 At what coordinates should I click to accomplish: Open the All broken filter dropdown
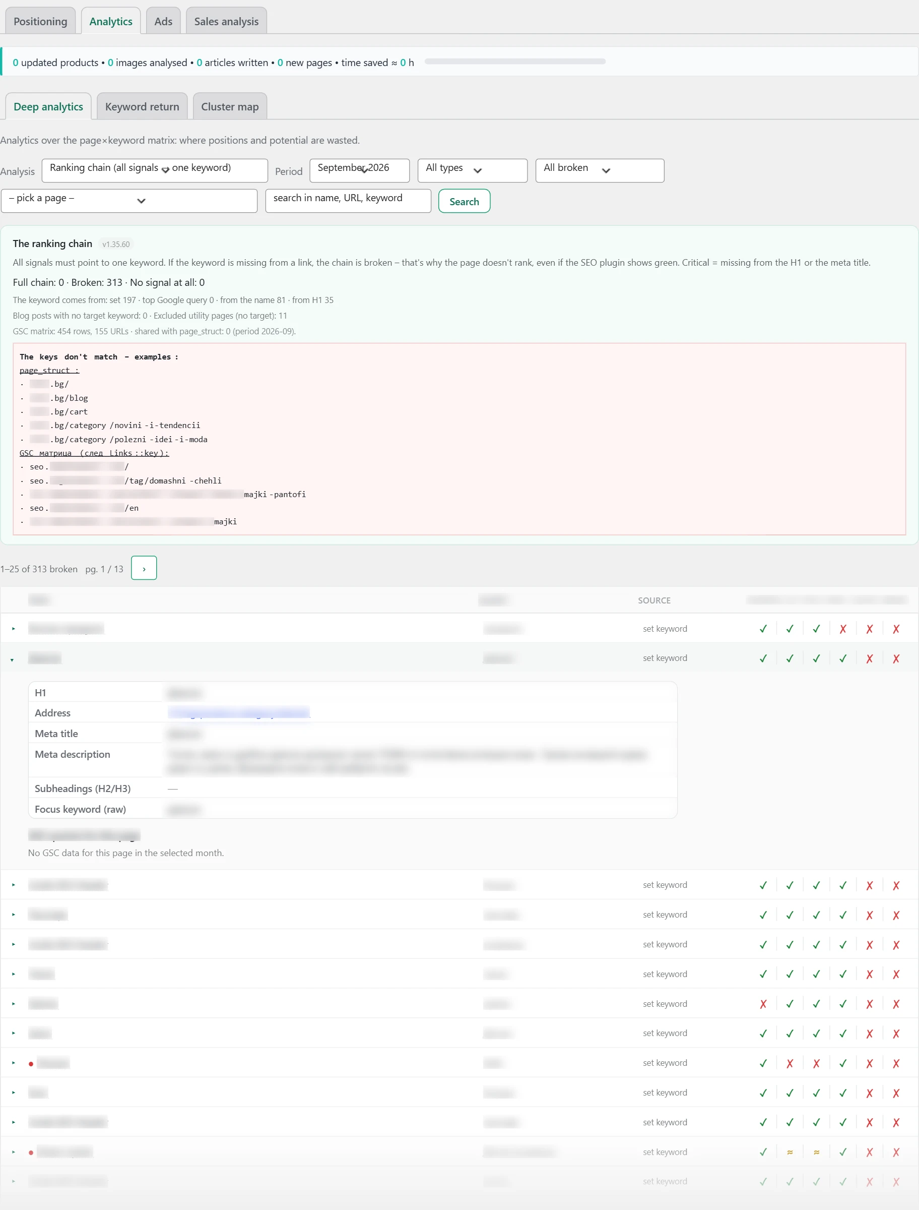pyautogui.click(x=600, y=170)
